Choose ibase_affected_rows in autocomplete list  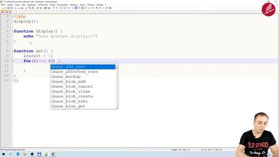point(83,72)
